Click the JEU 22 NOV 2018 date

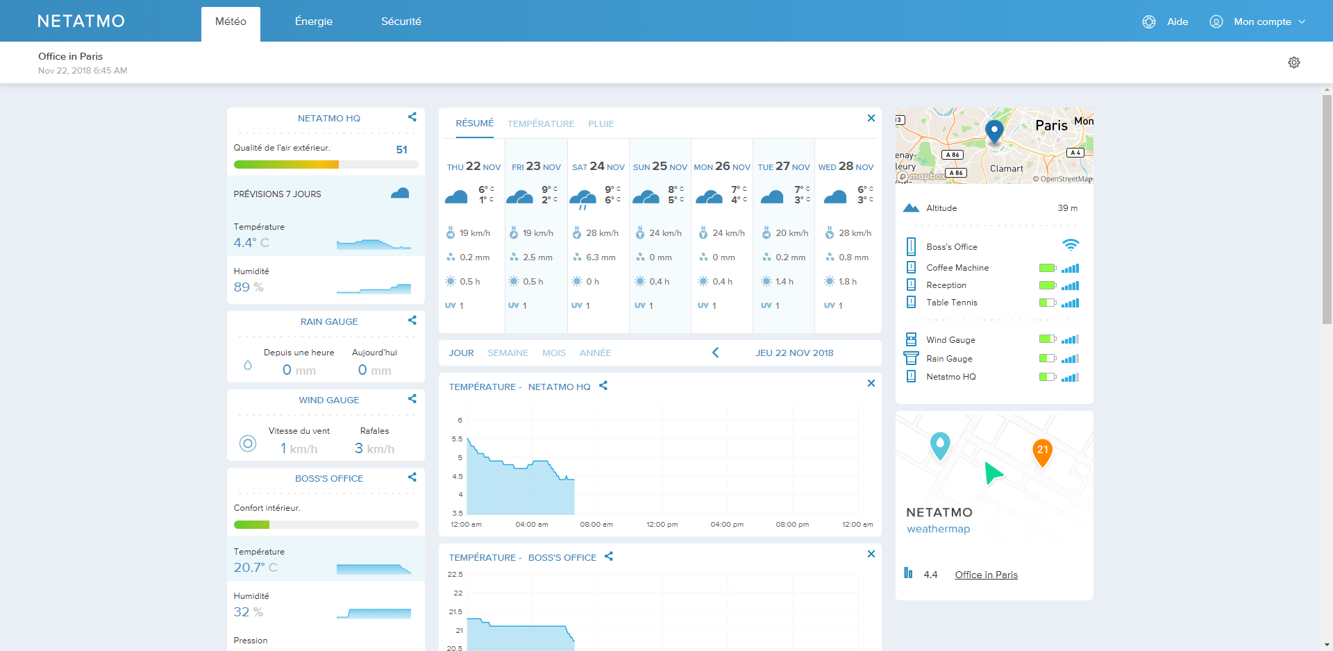pyautogui.click(x=794, y=353)
